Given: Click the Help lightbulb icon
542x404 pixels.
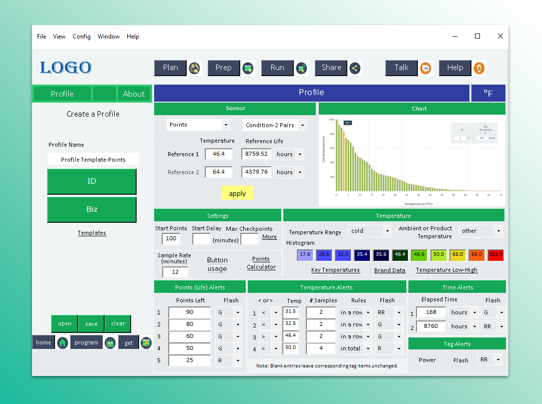Looking at the screenshot, I should 479,68.
